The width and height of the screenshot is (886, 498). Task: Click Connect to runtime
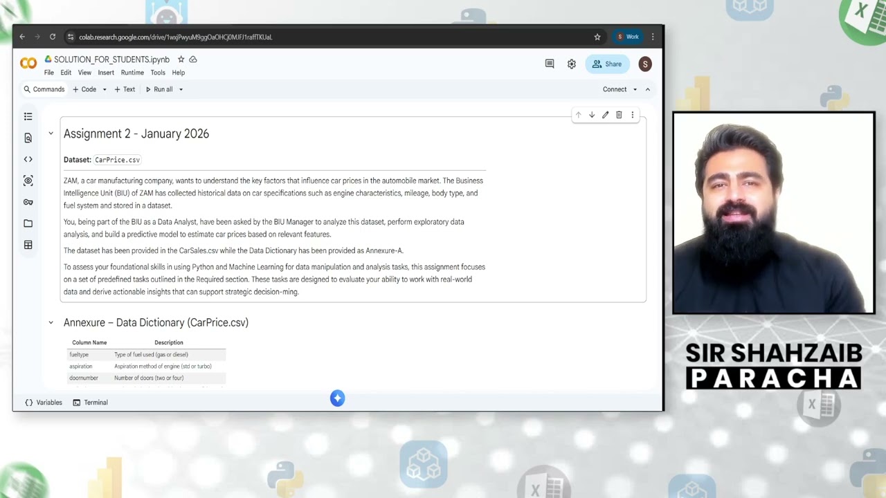pyautogui.click(x=614, y=89)
